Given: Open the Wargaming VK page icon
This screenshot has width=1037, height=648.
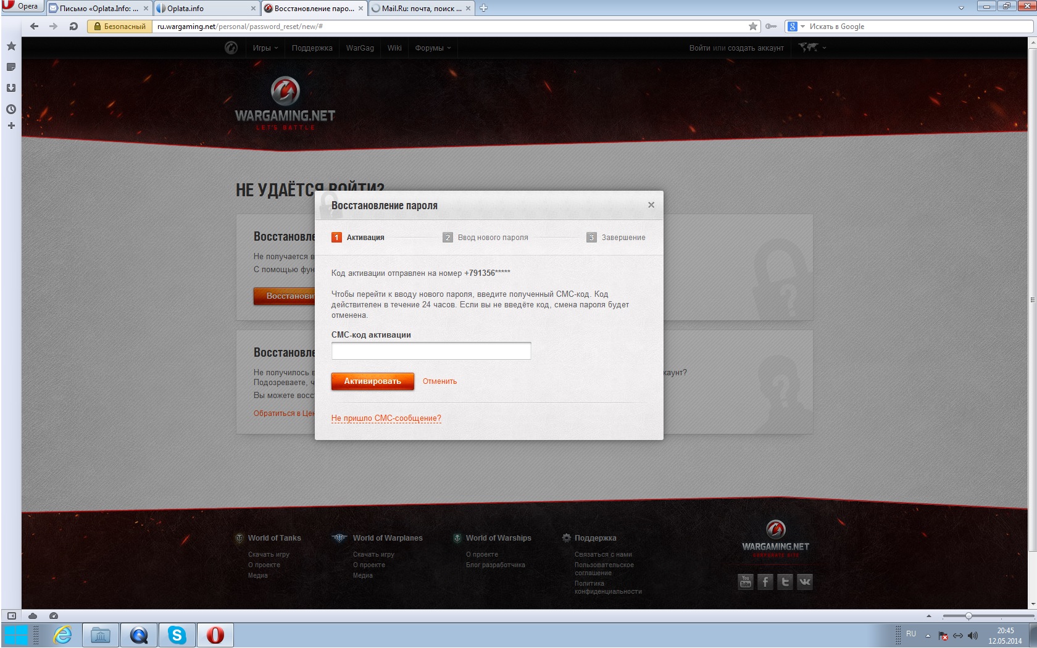Looking at the screenshot, I should point(805,581).
